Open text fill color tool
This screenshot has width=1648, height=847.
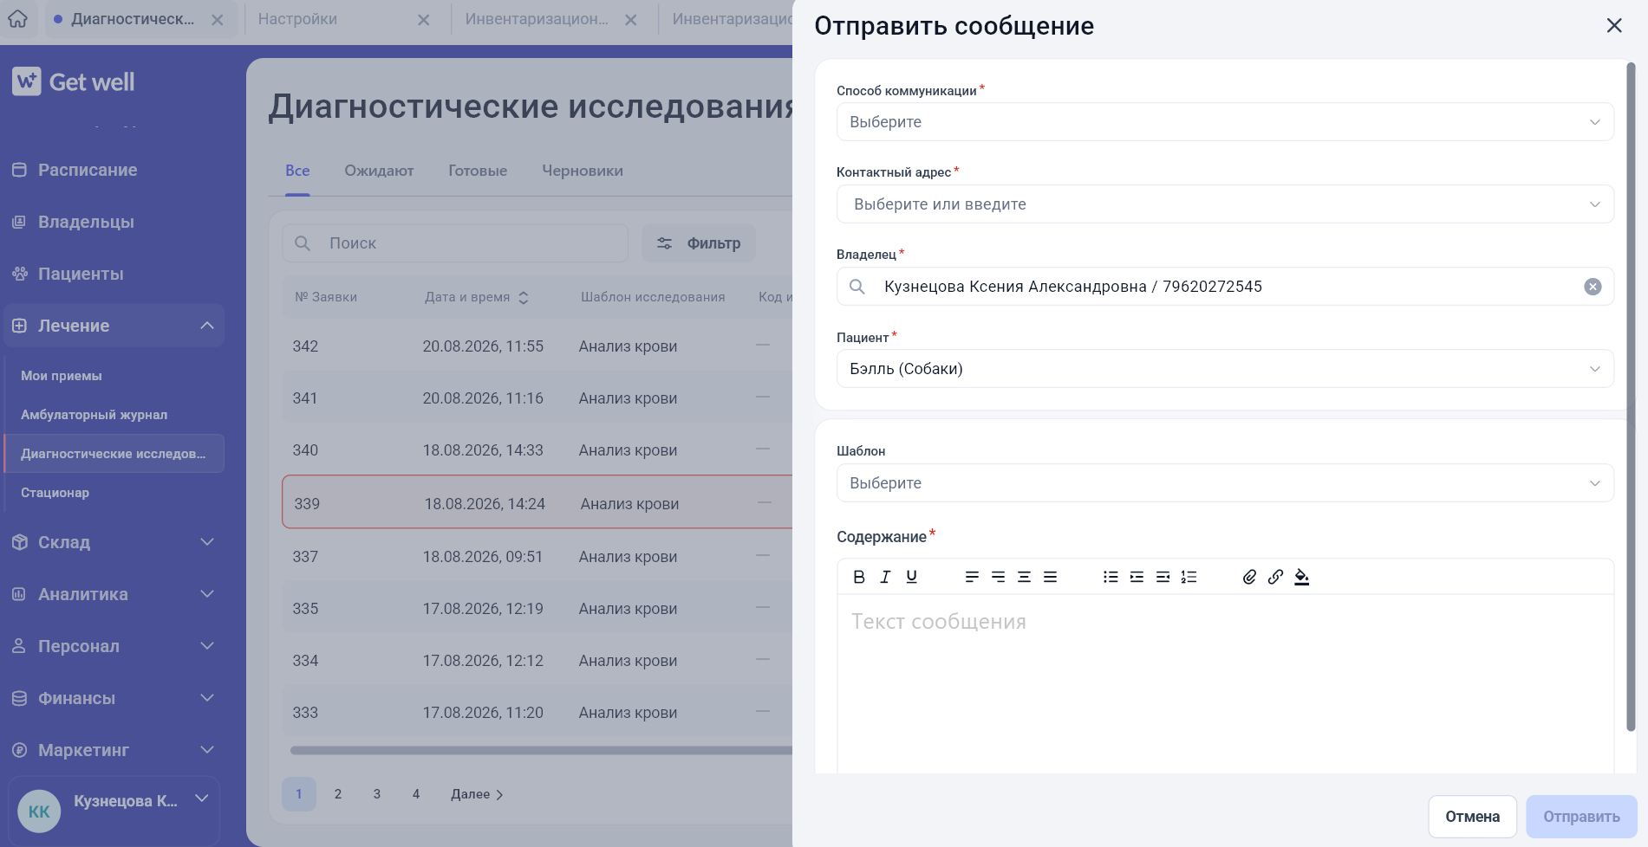click(1301, 577)
